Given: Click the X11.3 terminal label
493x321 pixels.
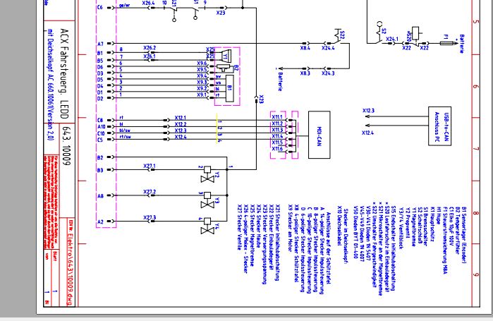Looking at the screenshot, I should pyautogui.click(x=277, y=130).
